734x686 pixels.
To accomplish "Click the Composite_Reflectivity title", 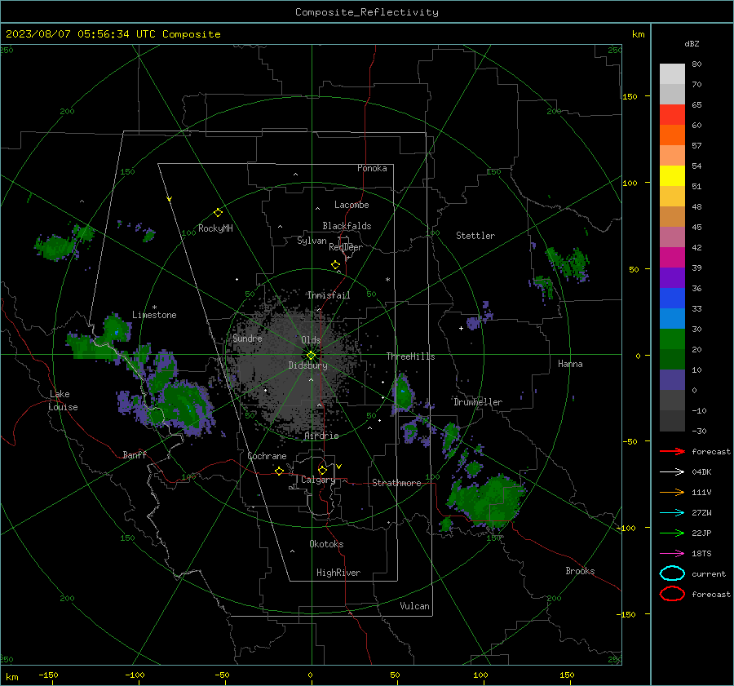I will click(x=366, y=12).
